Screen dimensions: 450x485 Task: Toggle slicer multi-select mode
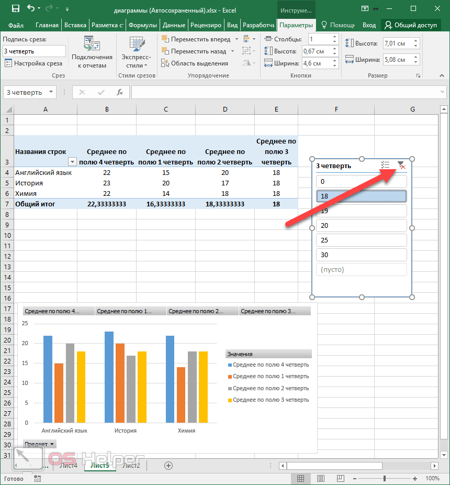(385, 165)
